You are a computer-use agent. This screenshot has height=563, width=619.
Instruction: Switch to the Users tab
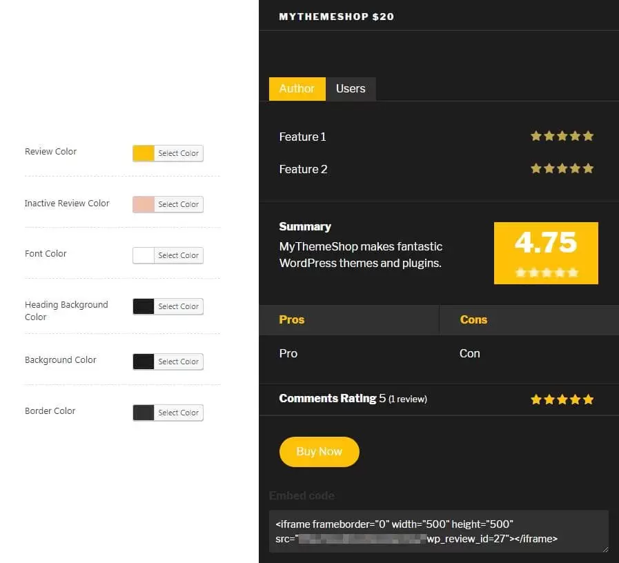pyautogui.click(x=351, y=88)
